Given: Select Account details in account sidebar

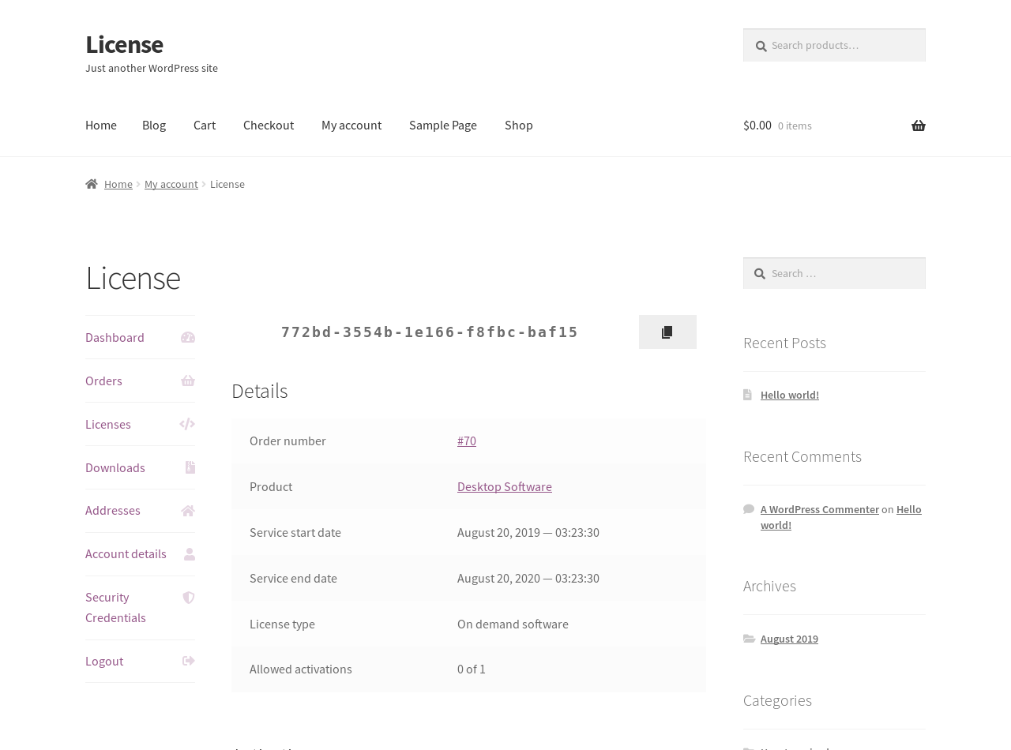Looking at the screenshot, I should click(126, 553).
